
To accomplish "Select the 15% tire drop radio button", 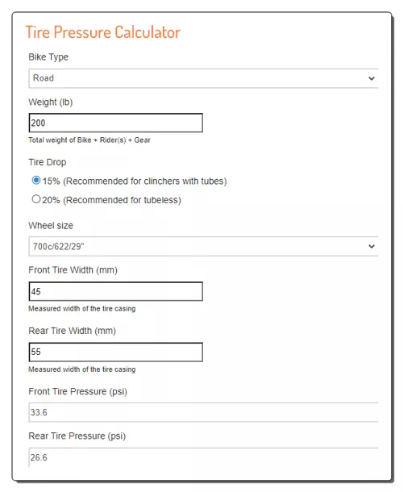I will coord(36,180).
